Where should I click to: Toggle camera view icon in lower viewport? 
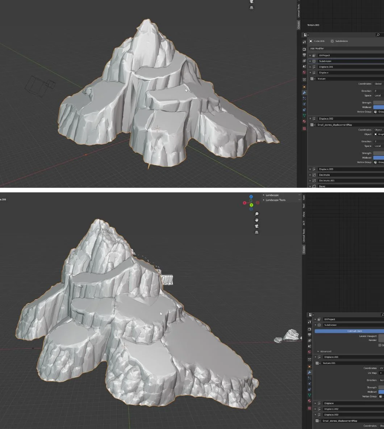pos(257,226)
